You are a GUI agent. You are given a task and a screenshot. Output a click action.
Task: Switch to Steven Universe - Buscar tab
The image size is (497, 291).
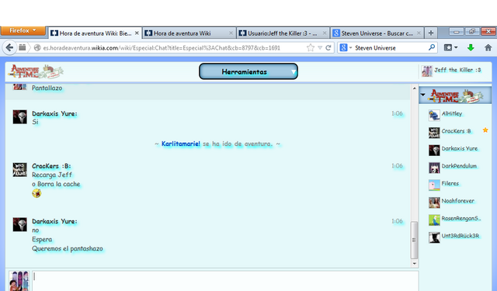point(377,33)
